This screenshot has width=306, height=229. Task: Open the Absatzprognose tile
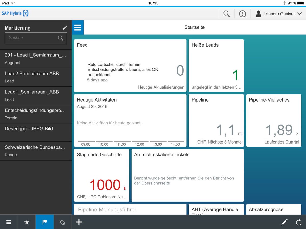274,209
